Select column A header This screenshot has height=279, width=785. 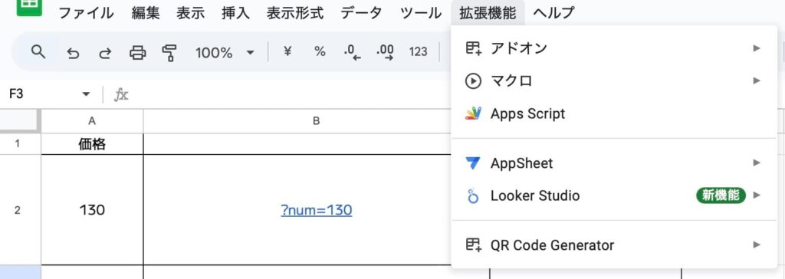[x=92, y=121]
